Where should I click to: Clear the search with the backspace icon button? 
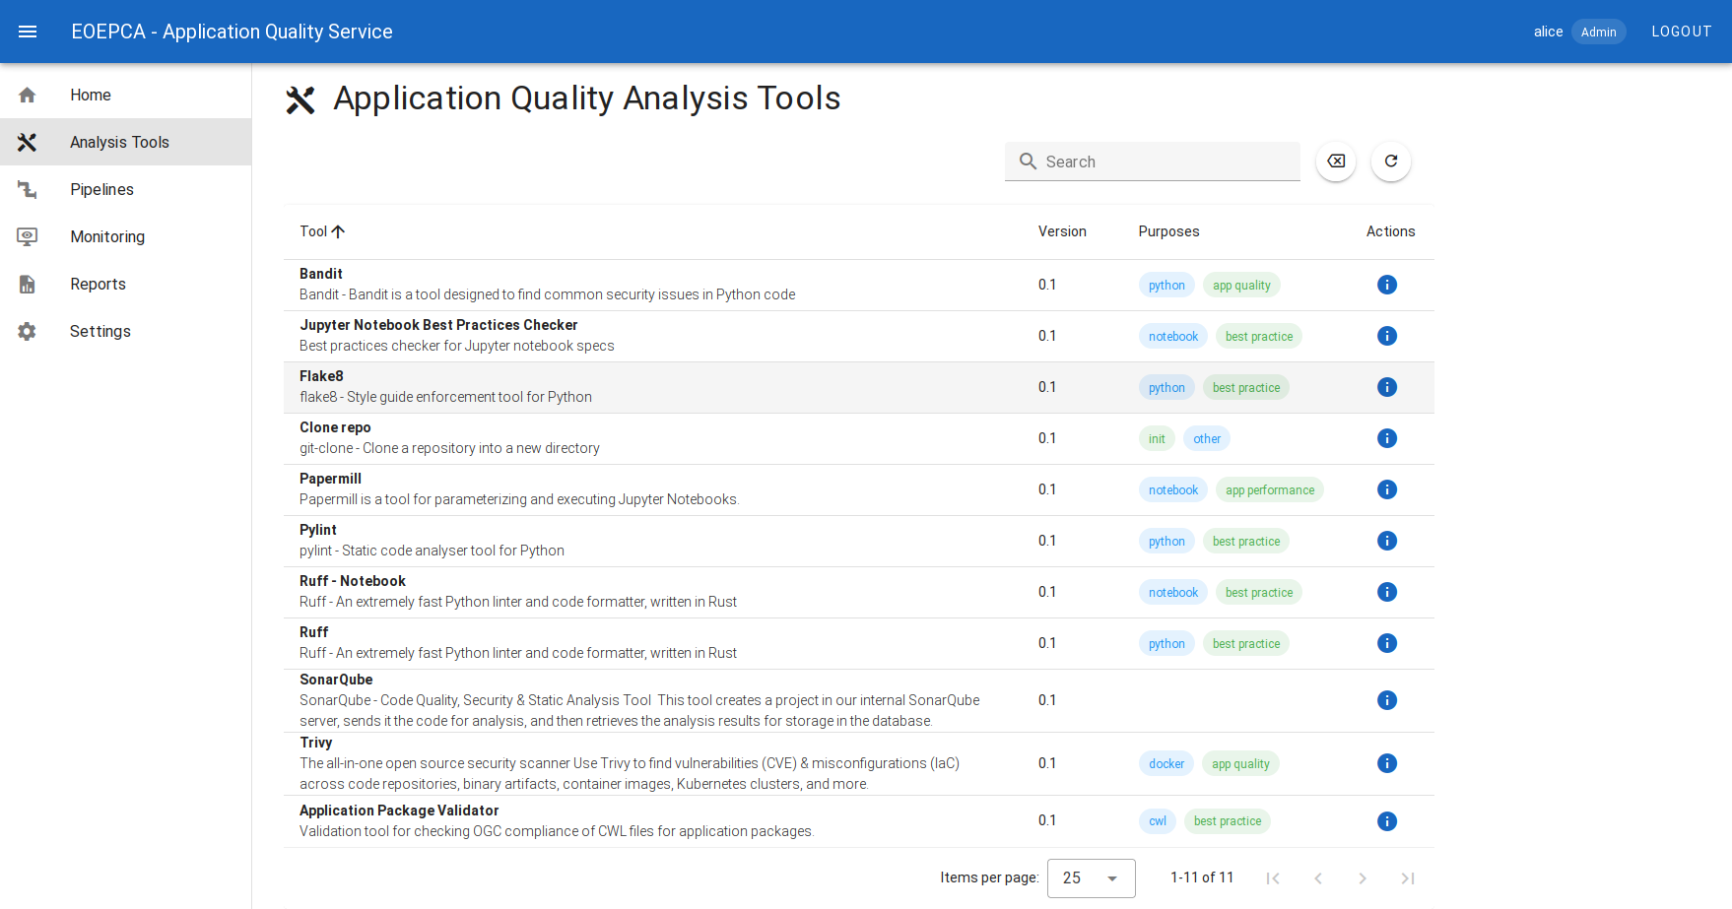(1336, 162)
